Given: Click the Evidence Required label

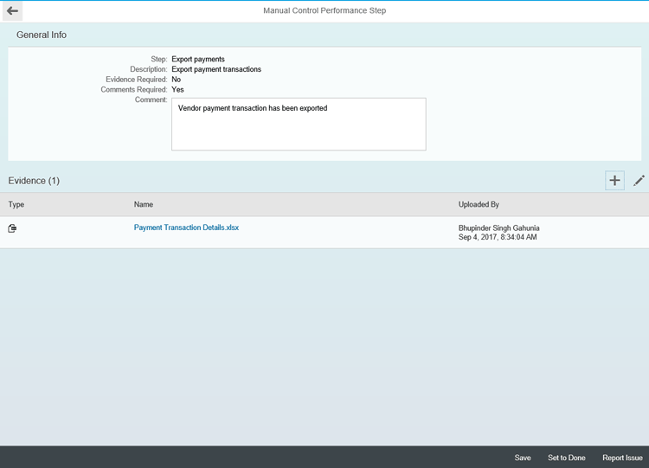Looking at the screenshot, I should pyautogui.click(x=136, y=80).
